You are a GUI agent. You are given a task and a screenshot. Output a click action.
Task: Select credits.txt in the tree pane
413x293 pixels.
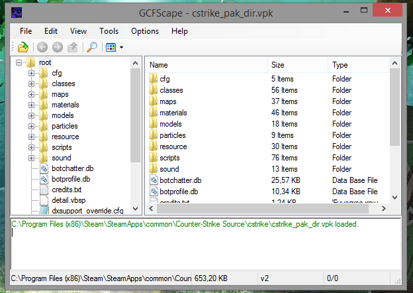(x=67, y=190)
